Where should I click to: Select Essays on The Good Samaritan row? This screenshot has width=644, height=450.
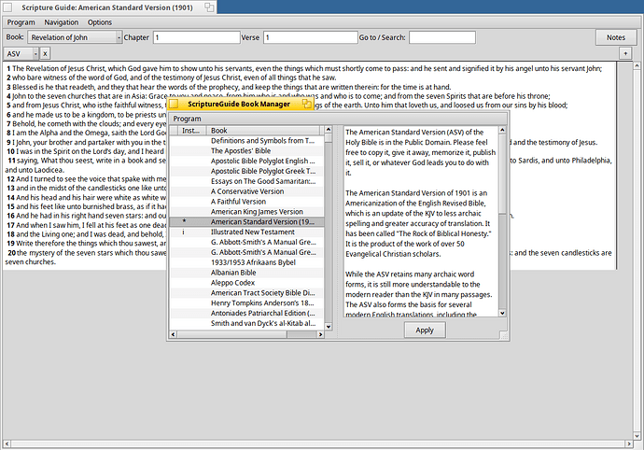click(x=246, y=181)
